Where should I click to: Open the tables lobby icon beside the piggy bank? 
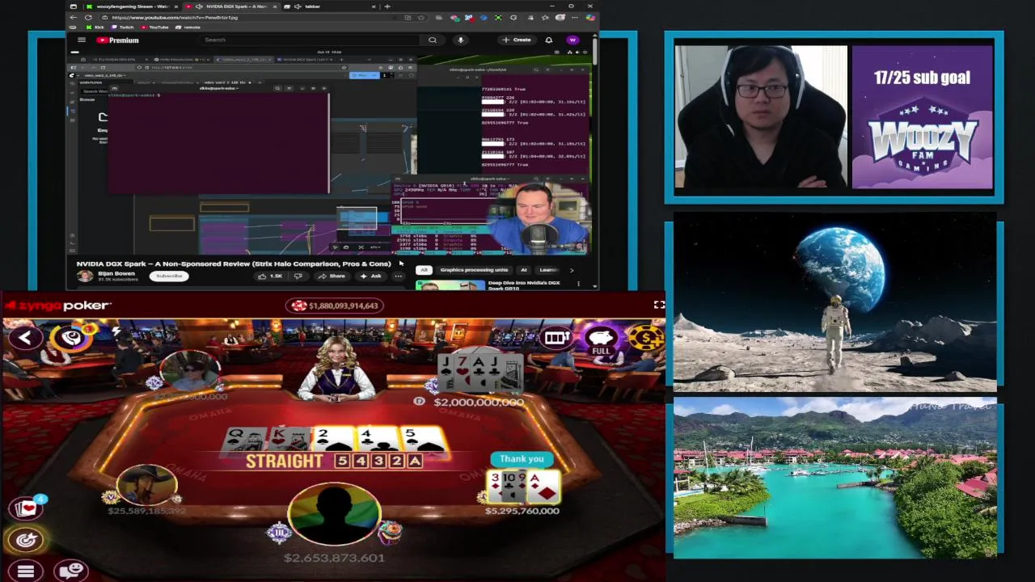556,338
